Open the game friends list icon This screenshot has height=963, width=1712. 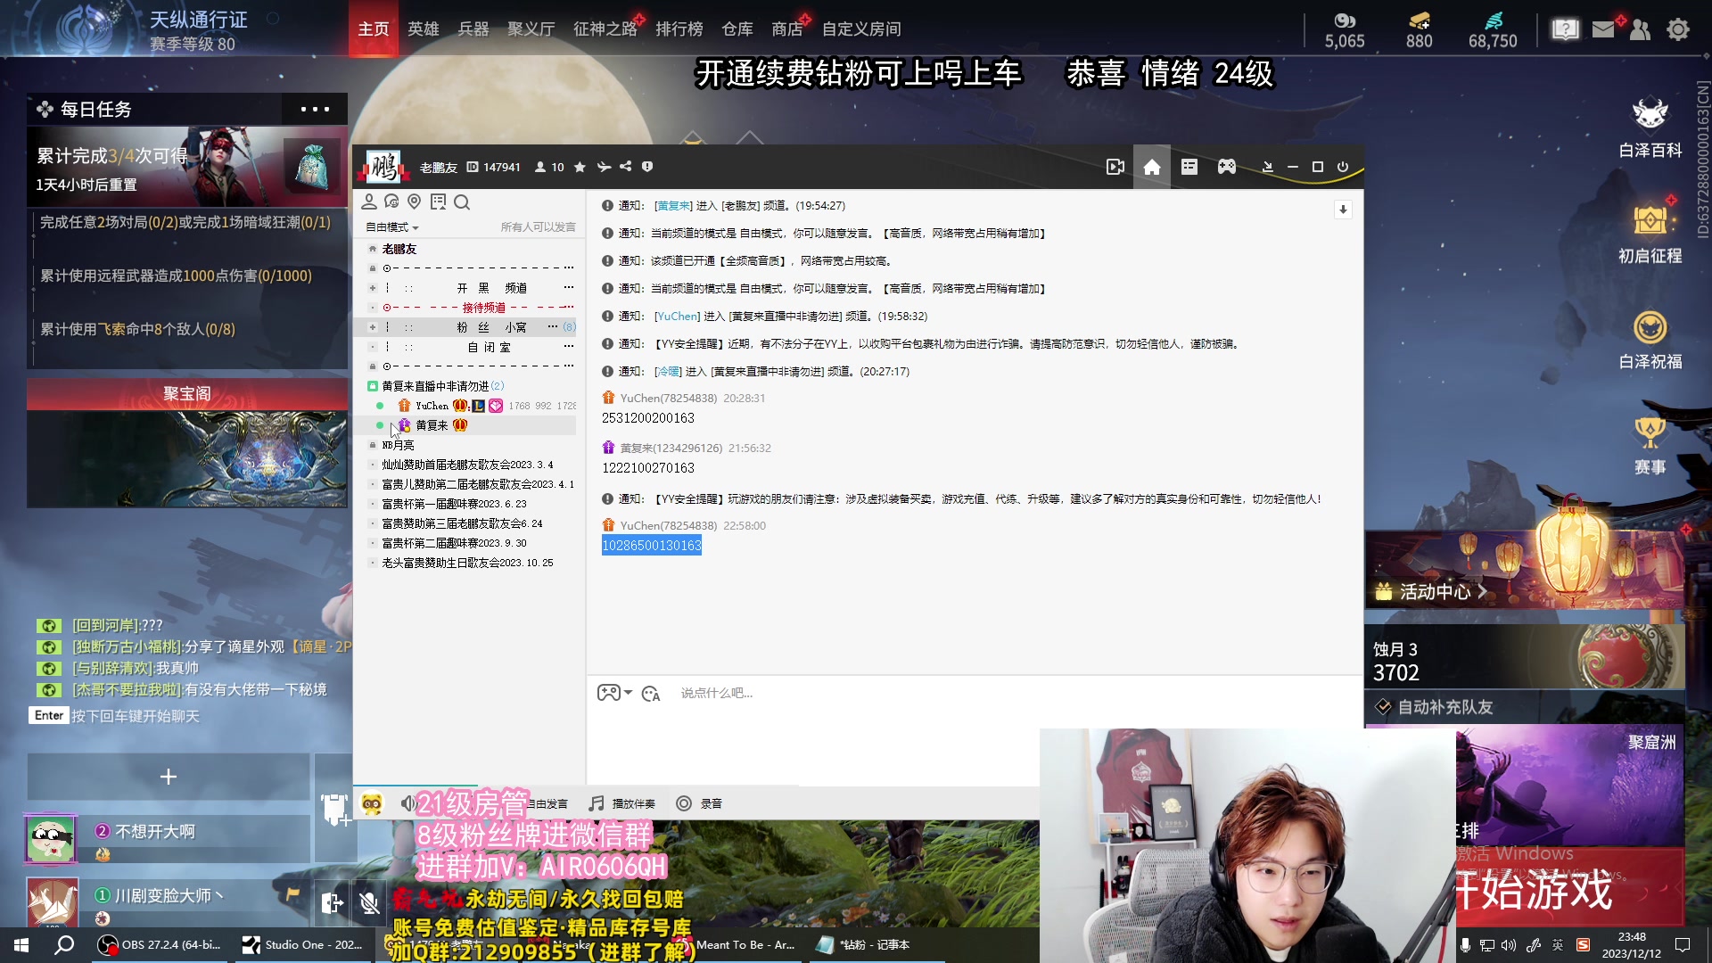click(1640, 29)
